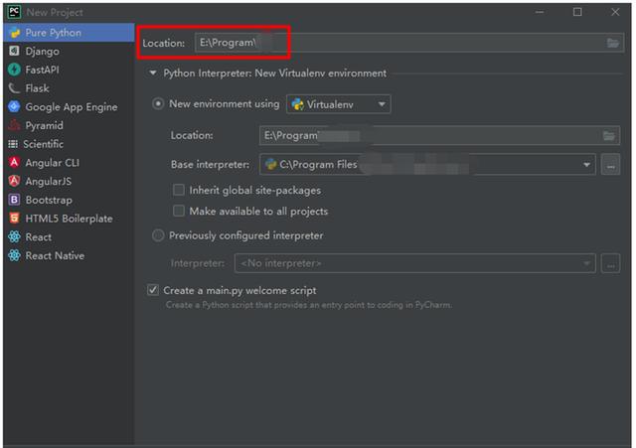Image resolution: width=636 pixels, height=448 pixels.
Task: Open the Base interpreter dropdown
Action: click(x=427, y=165)
